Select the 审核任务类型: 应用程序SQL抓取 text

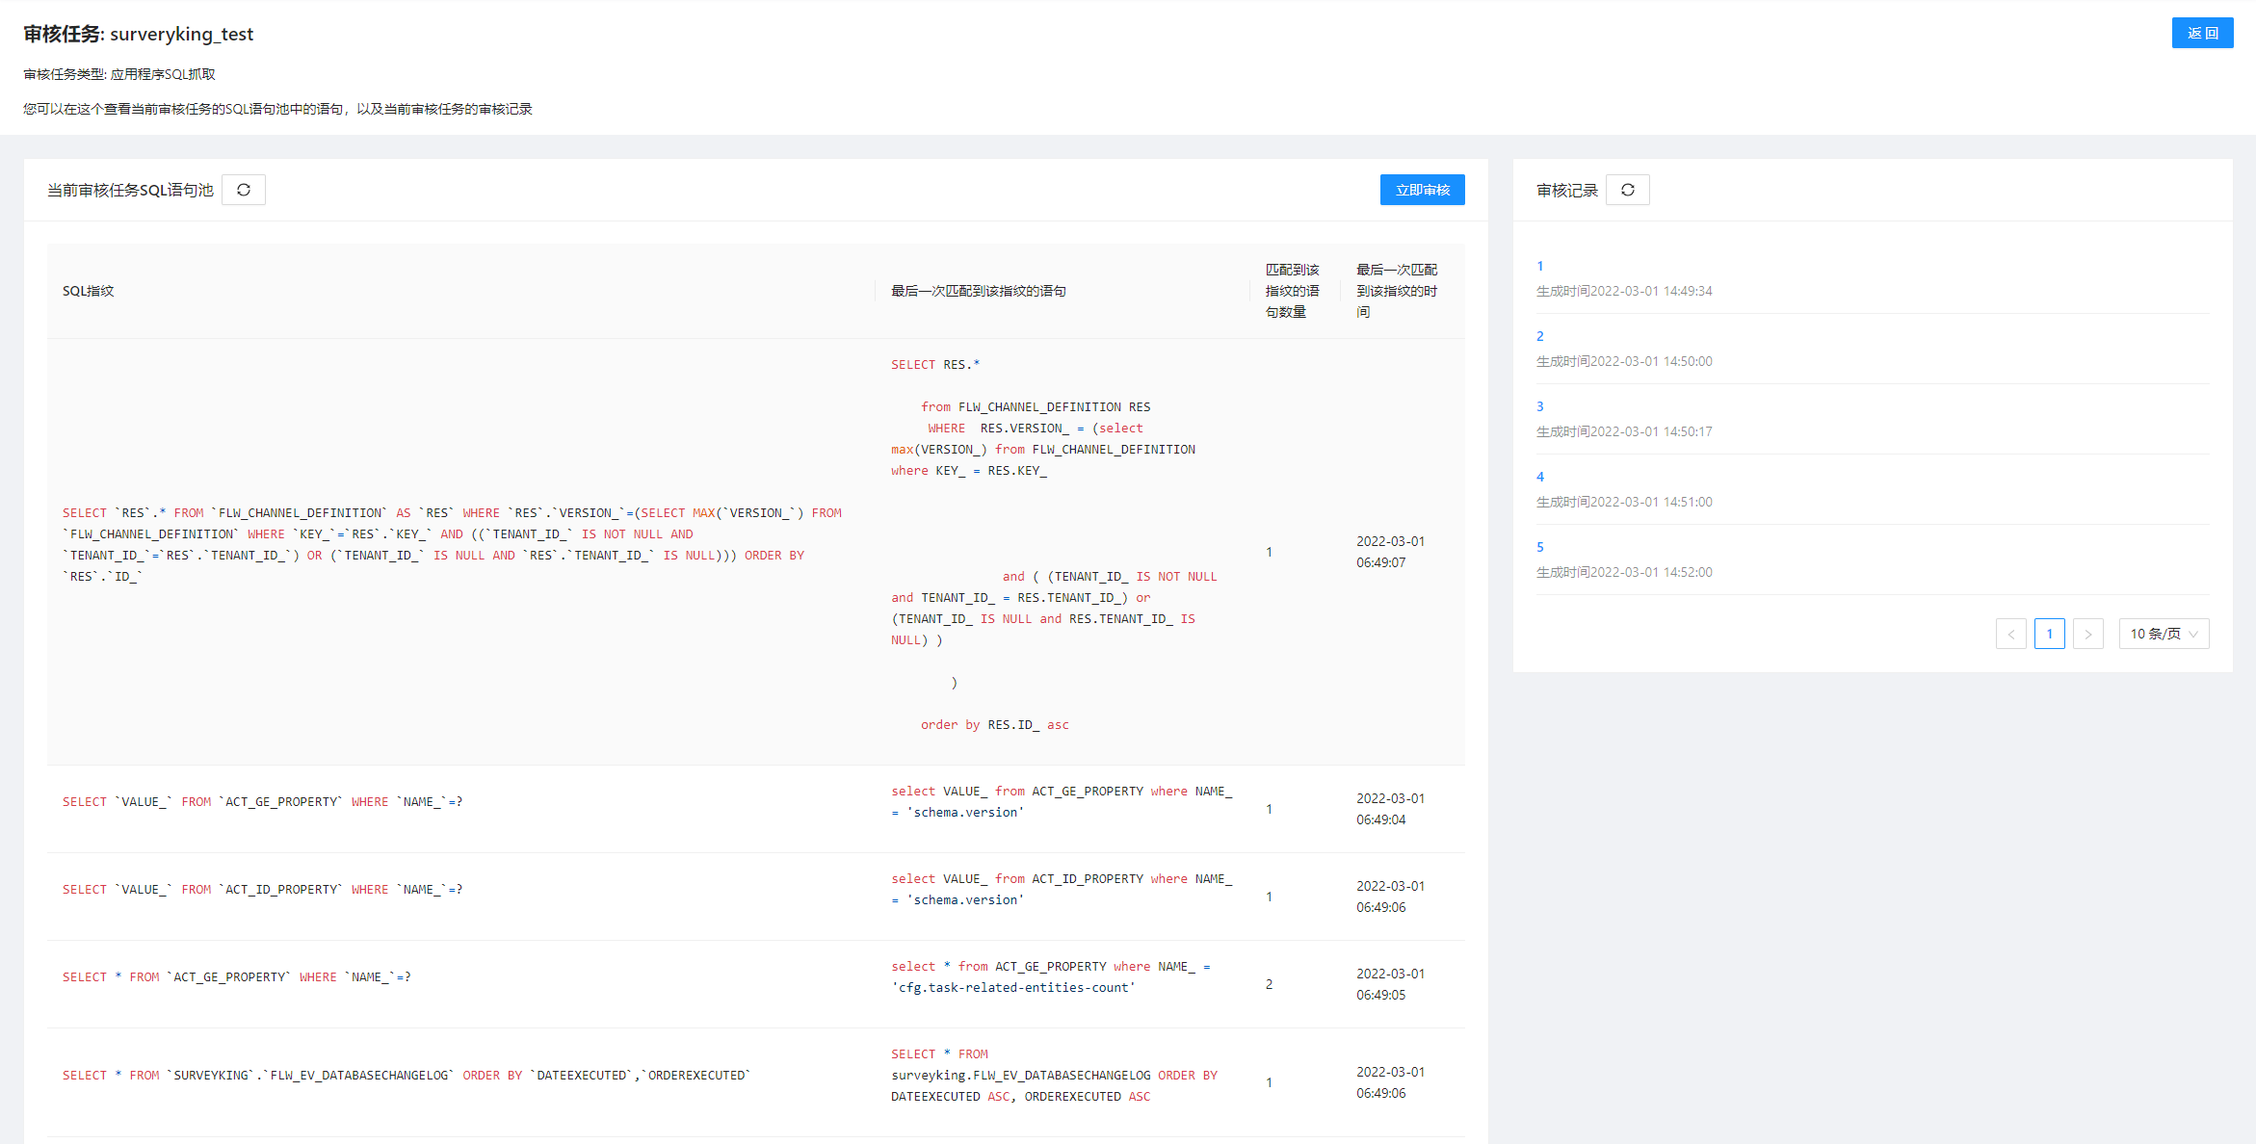click(x=119, y=74)
